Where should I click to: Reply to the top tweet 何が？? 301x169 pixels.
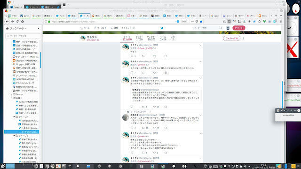point(132,56)
